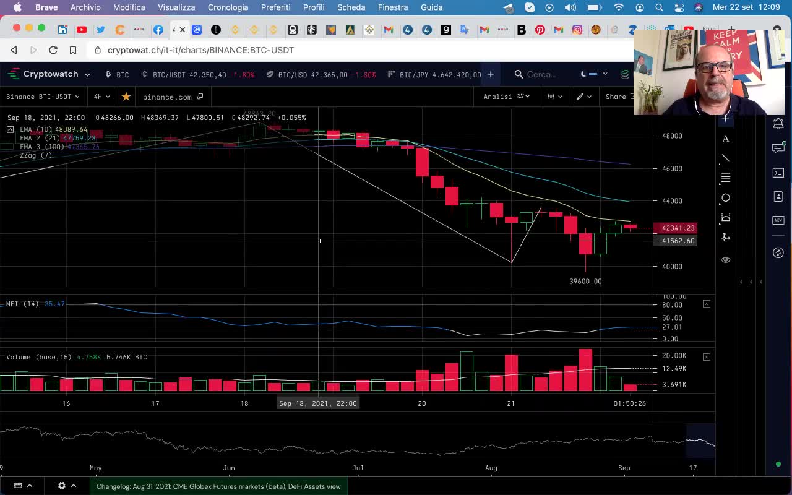
Task: Click the ZZag (7) indicator label
Action: pyautogui.click(x=36, y=155)
